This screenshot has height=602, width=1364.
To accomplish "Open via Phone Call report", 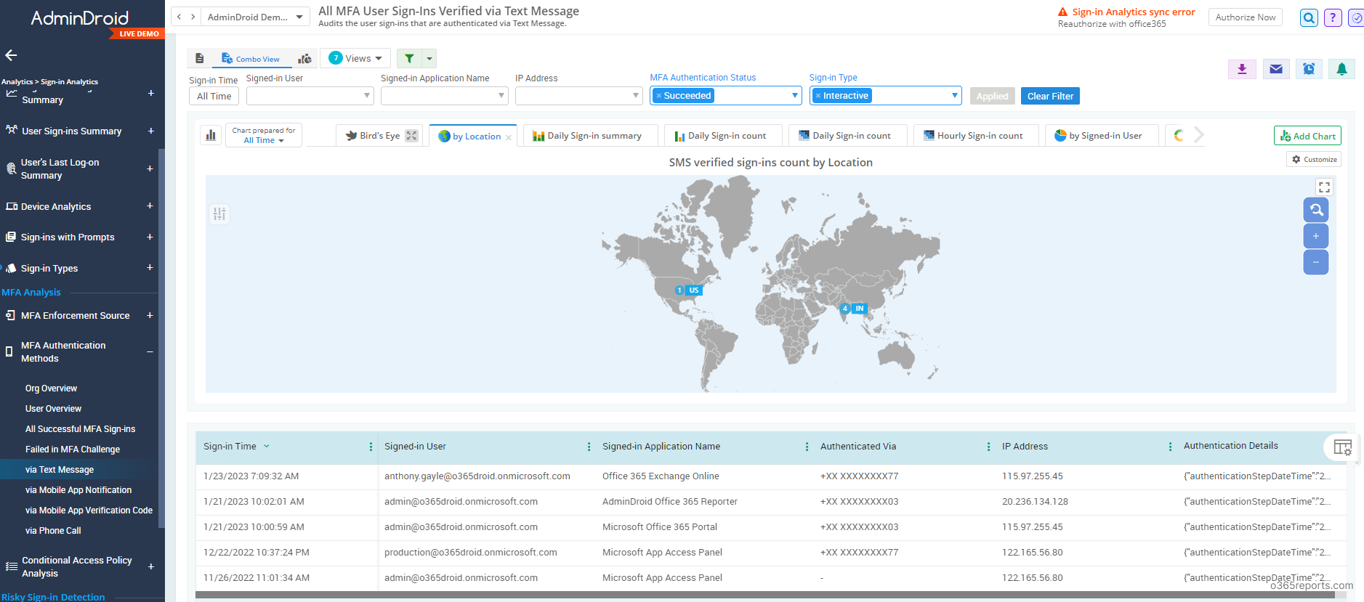I will click(53, 531).
